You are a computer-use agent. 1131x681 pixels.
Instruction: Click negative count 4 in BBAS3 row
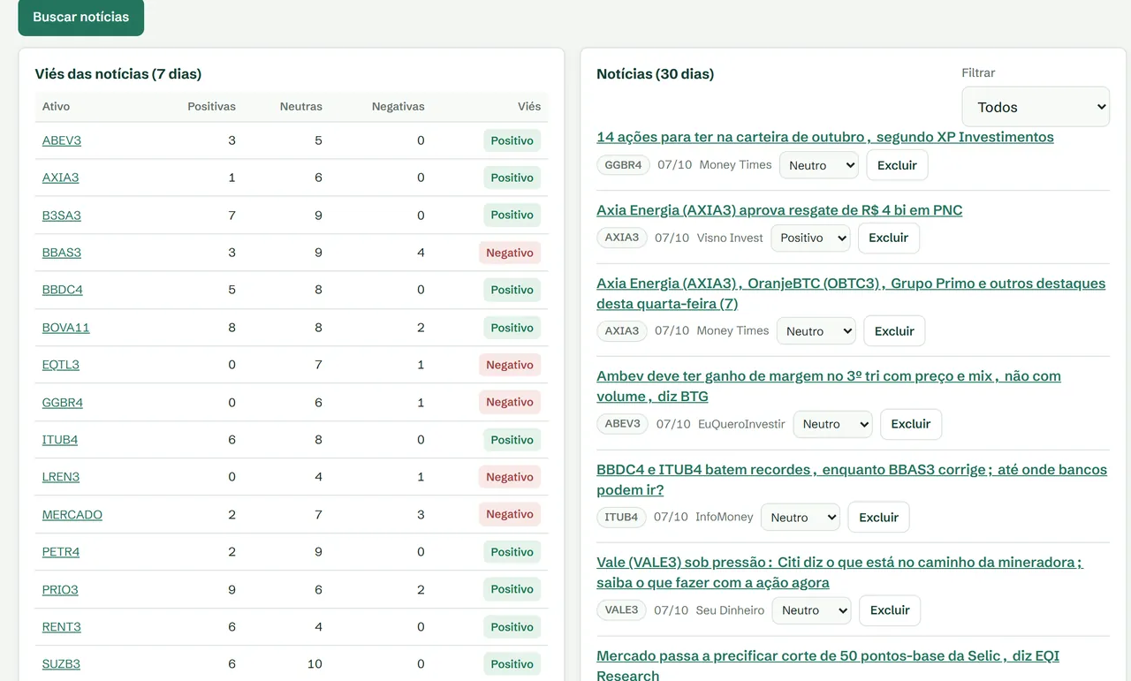[x=421, y=253]
